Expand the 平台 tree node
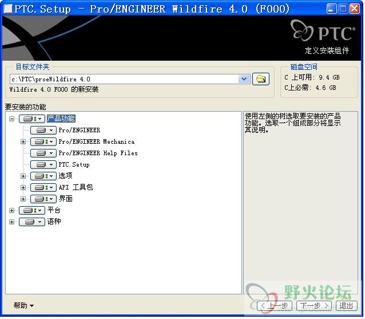Image resolution: width=365 pixels, height=319 pixels. click(11, 210)
